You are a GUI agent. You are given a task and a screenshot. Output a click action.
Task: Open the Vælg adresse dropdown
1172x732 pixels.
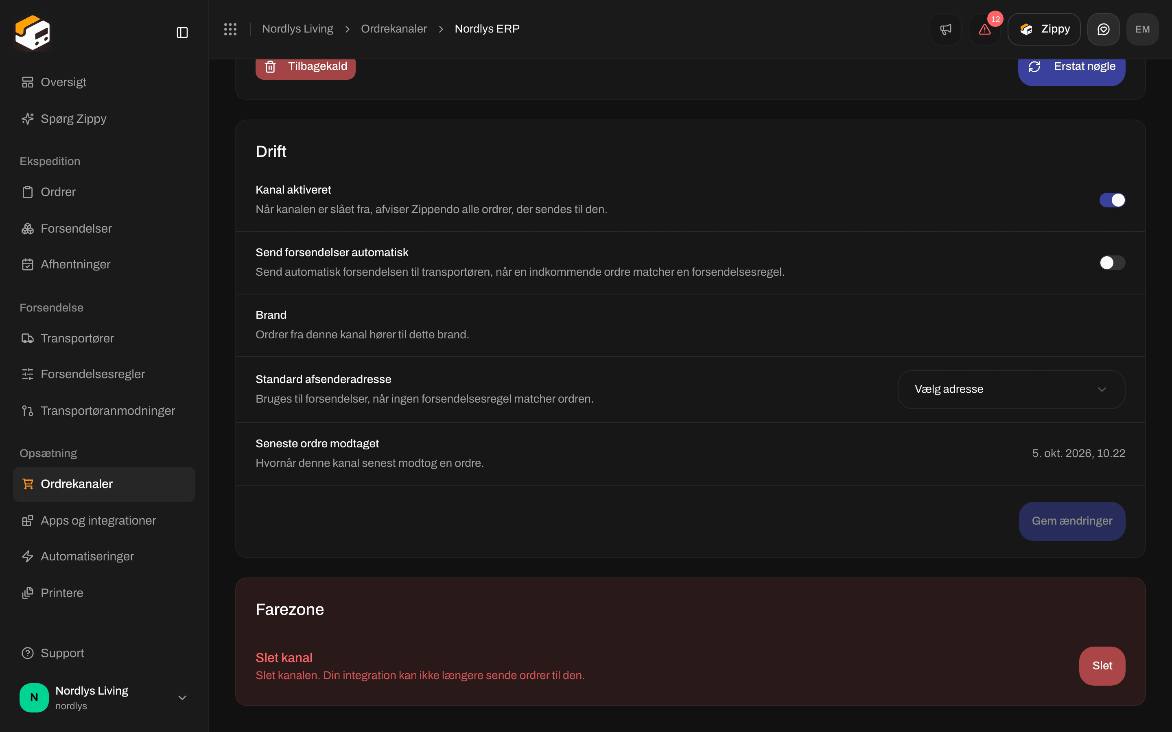click(x=1011, y=390)
